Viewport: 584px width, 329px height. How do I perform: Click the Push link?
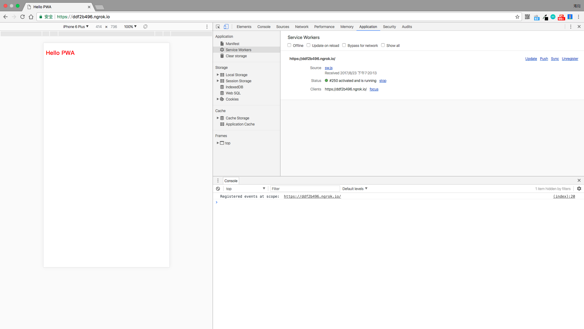click(x=544, y=58)
